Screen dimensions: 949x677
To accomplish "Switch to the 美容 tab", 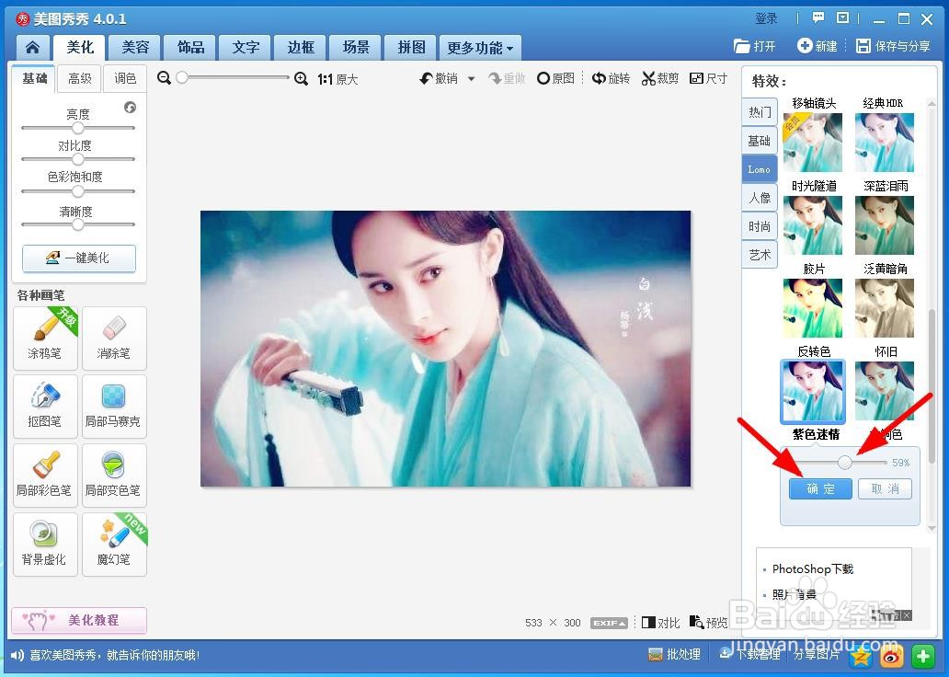I will 135,47.
